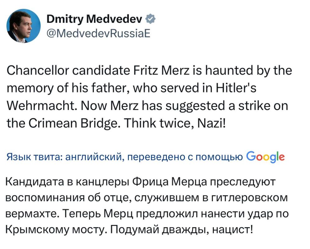Click the blue verified checkmark badge
Viewport: 310px width, 249px height.
coord(151,19)
